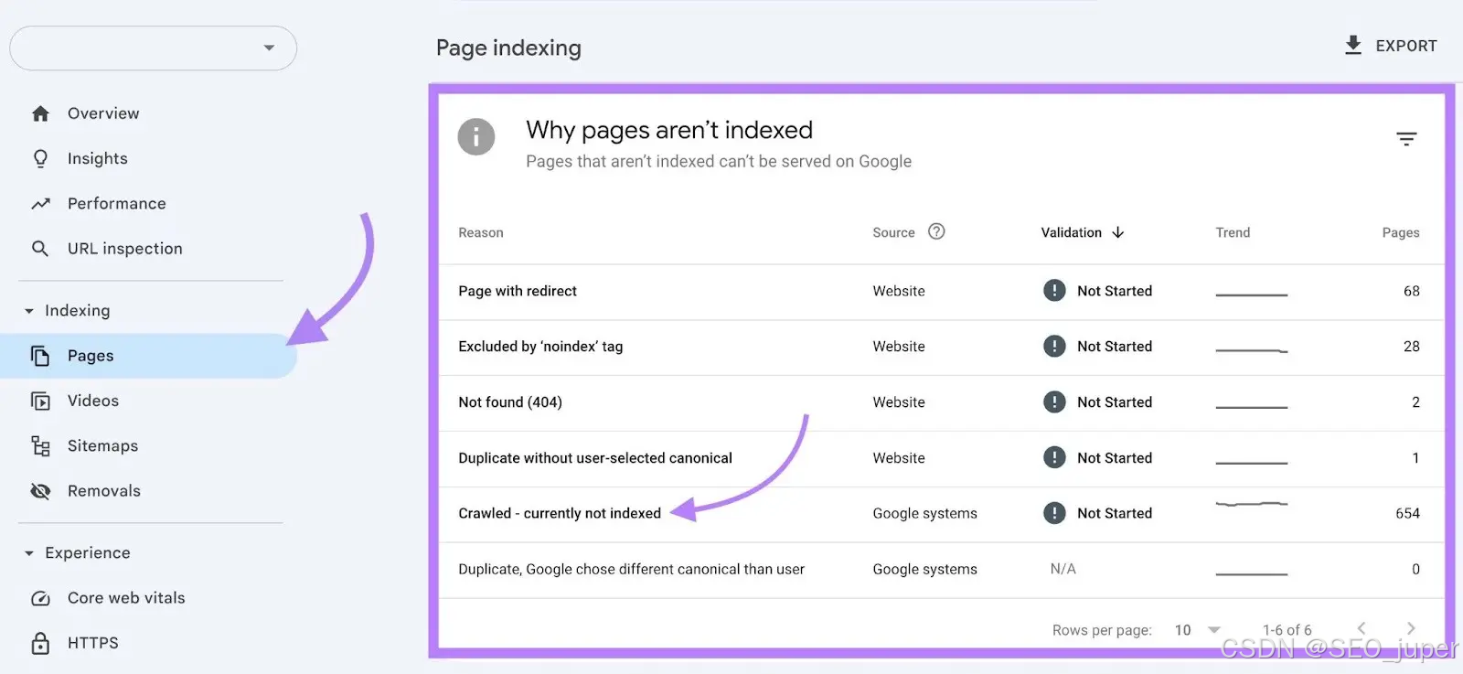The height and width of the screenshot is (674, 1463).
Task: Click the Performance trend-line icon
Action: pos(40,203)
